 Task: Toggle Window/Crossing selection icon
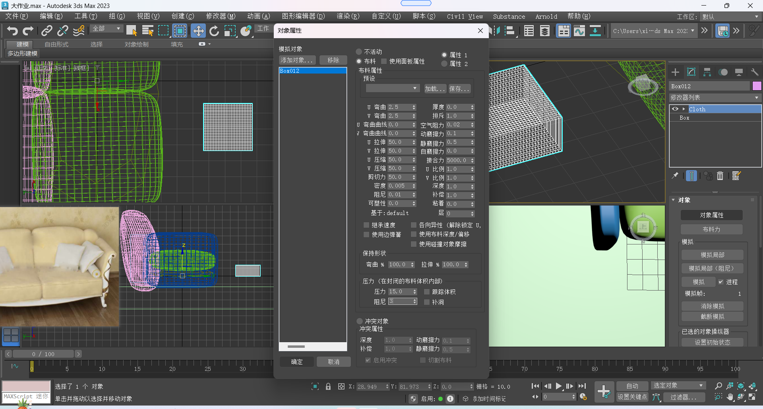[x=180, y=31]
